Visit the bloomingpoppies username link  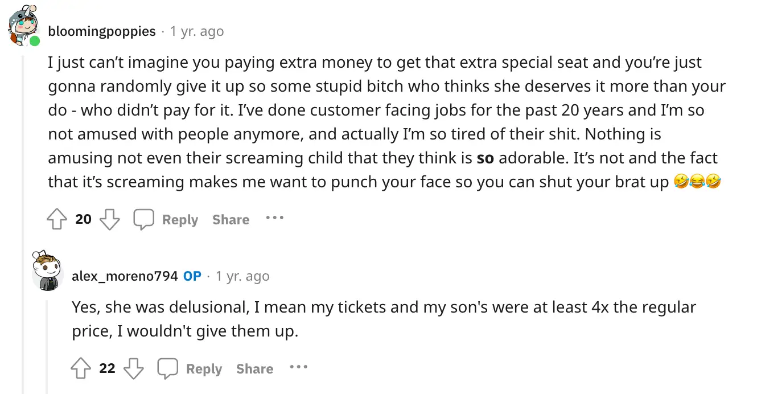[x=102, y=31]
